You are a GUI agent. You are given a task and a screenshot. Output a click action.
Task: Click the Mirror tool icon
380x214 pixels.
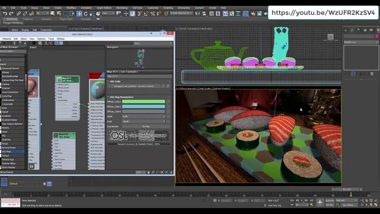coord(198,14)
